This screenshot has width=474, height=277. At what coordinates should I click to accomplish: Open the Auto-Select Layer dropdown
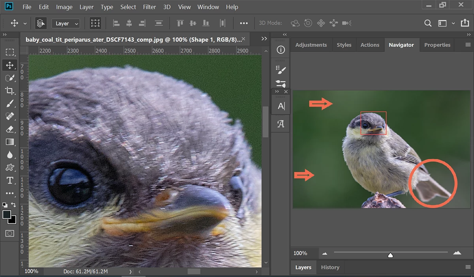(x=66, y=24)
